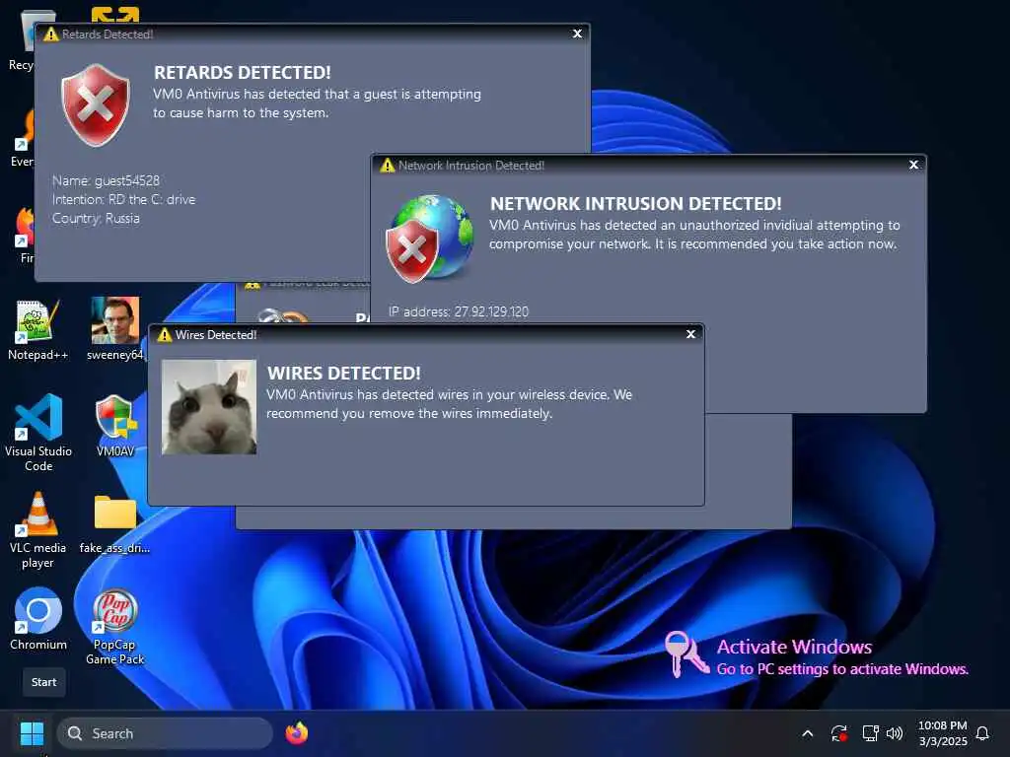This screenshot has height=757, width=1010.
Task: Click the cat picture in Wires Detected dialog
Action: click(209, 407)
